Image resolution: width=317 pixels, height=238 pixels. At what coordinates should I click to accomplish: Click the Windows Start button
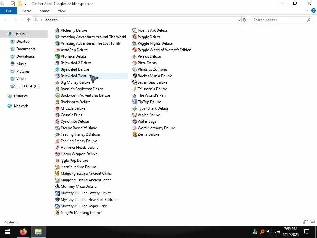pos(7,232)
